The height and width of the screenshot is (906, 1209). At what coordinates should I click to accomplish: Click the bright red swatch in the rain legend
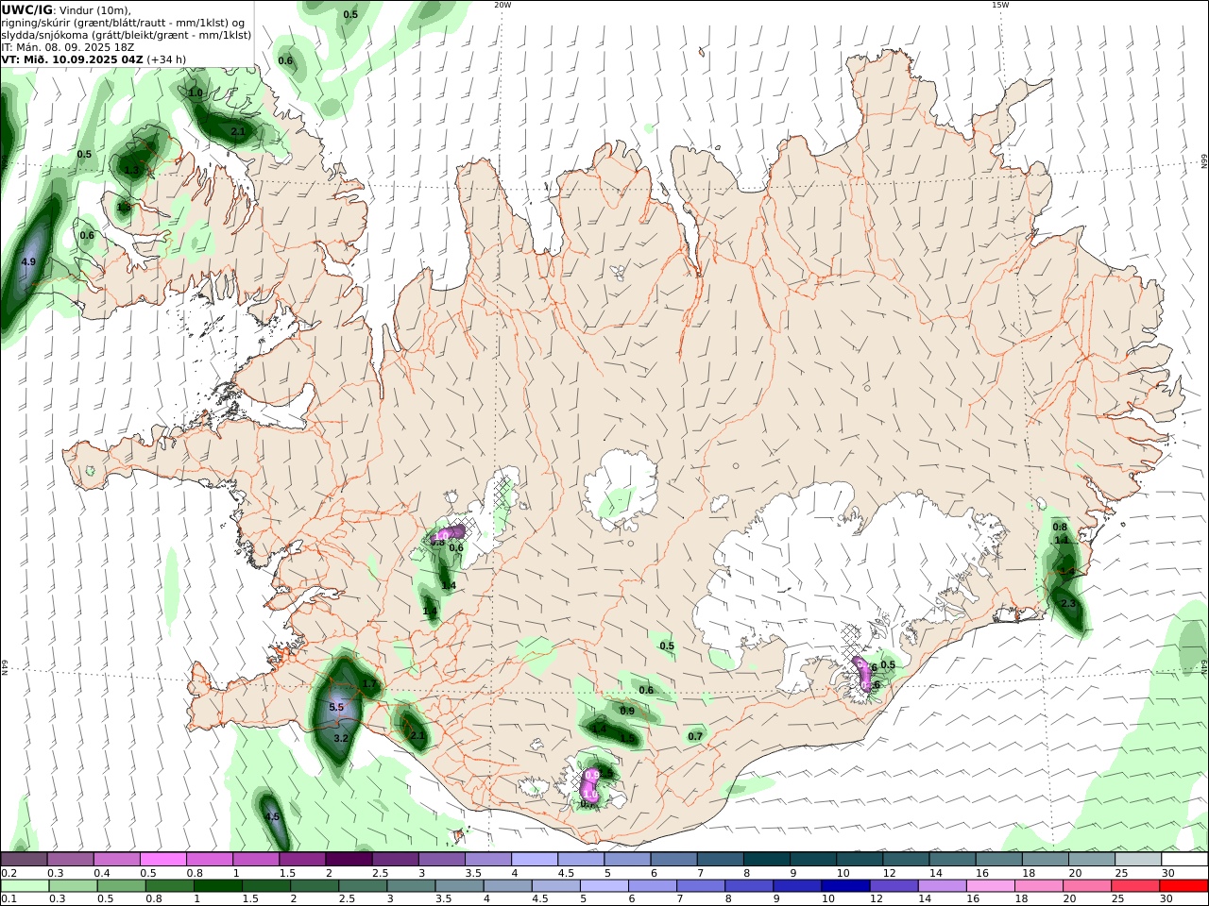[1184, 886]
